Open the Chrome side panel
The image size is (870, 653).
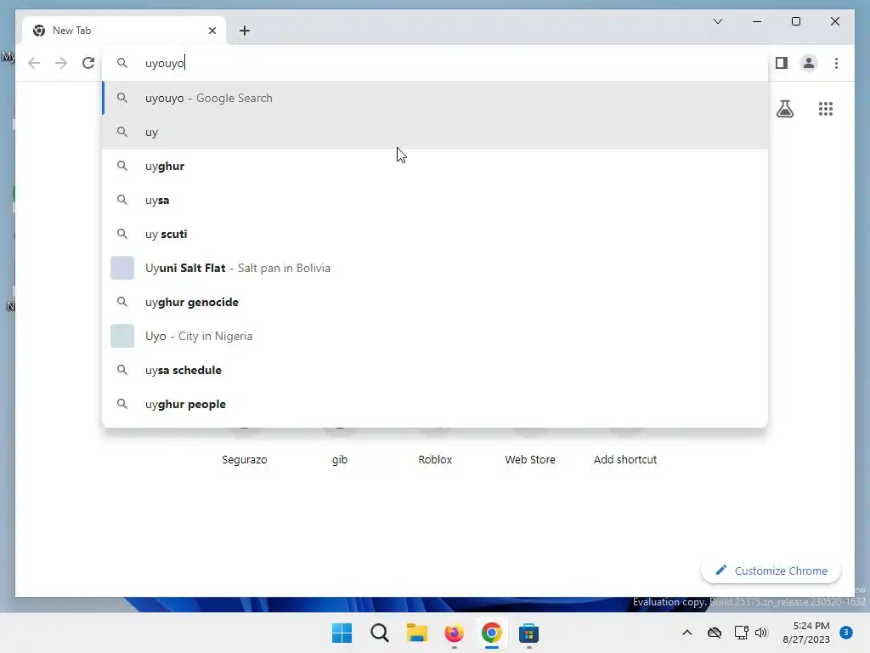[782, 63]
